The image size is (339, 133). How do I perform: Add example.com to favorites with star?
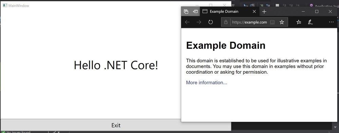pos(282,22)
